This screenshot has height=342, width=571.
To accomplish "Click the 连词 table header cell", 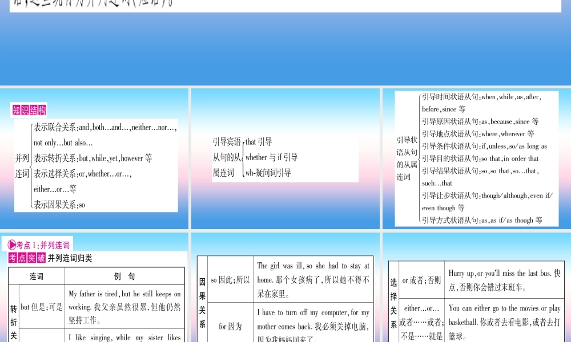I will (37, 276).
